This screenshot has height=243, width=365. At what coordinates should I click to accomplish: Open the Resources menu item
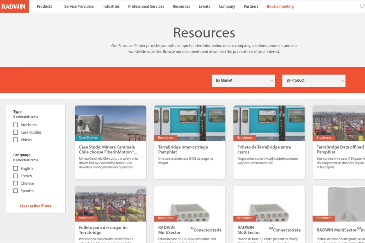click(x=181, y=6)
